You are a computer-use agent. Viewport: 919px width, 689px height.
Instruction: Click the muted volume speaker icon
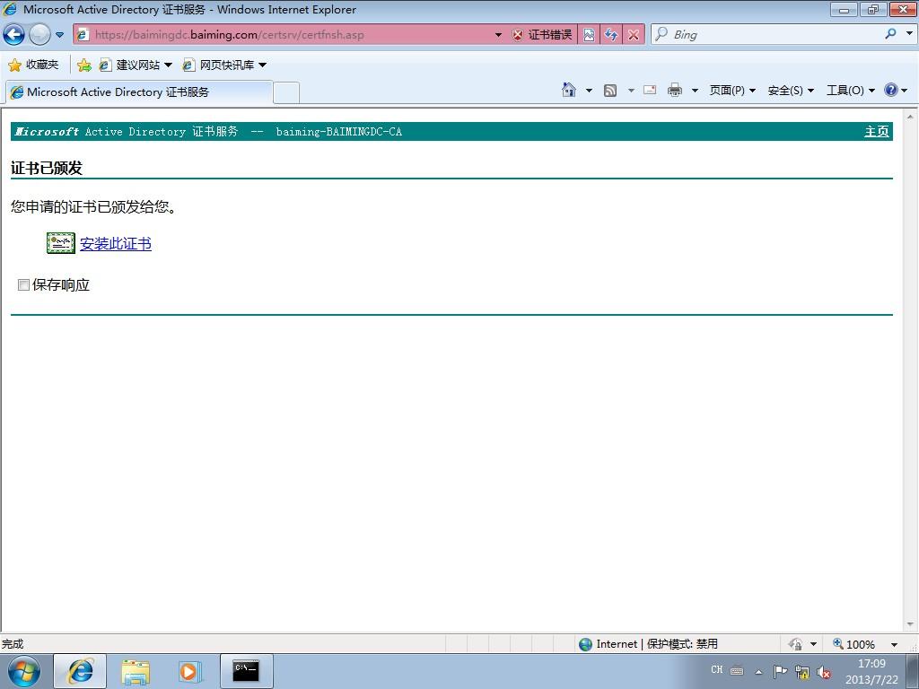[824, 672]
